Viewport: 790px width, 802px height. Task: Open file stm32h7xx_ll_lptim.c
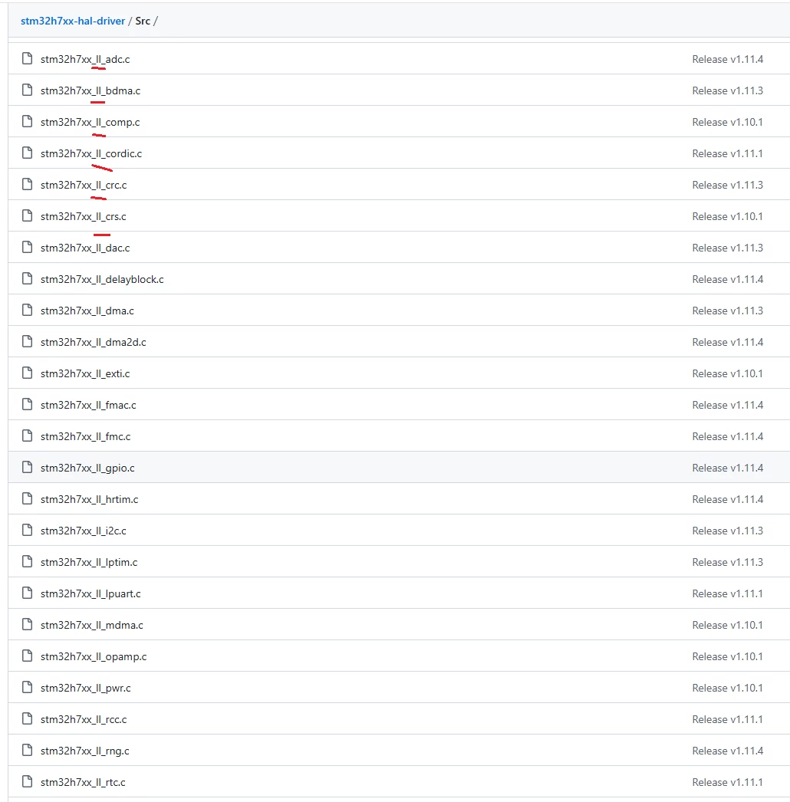click(x=89, y=562)
